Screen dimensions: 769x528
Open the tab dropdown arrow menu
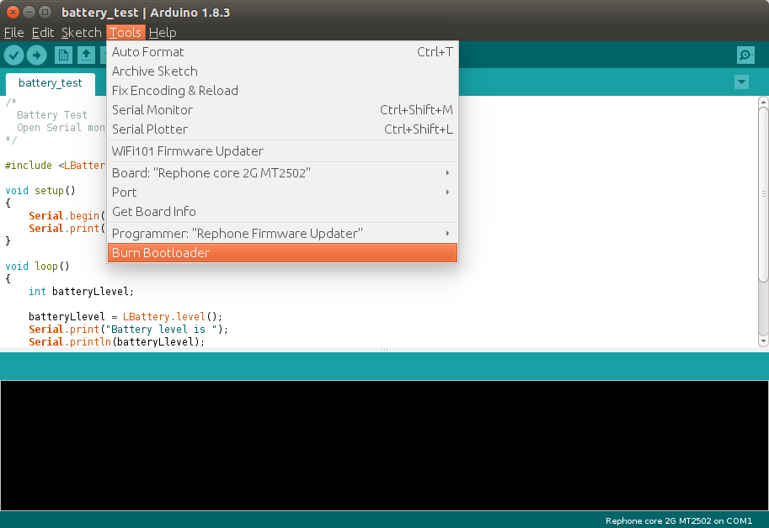741,82
